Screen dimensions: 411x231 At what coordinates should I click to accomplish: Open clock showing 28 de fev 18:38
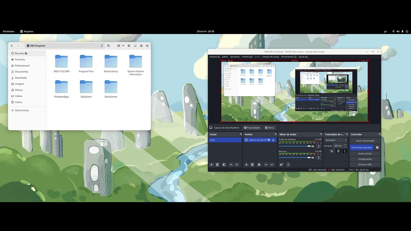pos(205,31)
